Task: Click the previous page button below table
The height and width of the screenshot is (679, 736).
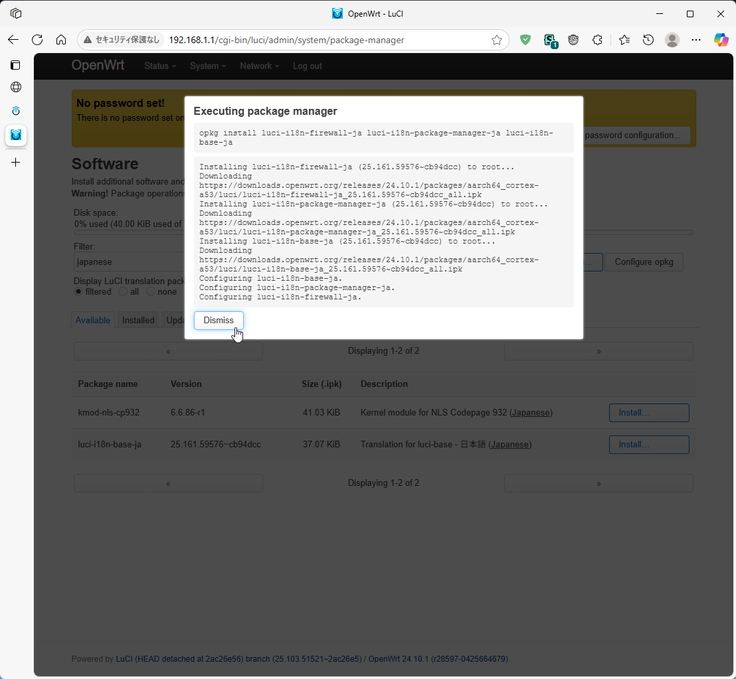Action: click(x=168, y=483)
